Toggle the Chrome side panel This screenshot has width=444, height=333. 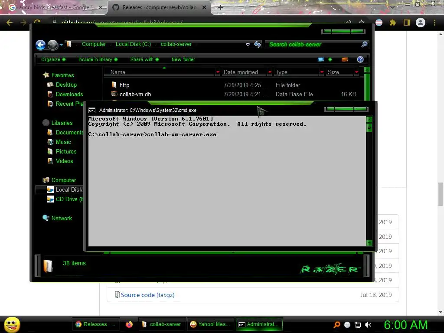click(407, 23)
